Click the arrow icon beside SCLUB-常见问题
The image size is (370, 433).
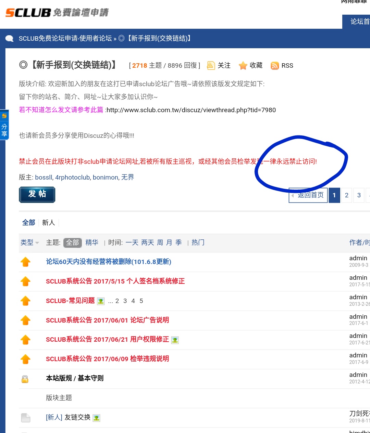pos(26,301)
